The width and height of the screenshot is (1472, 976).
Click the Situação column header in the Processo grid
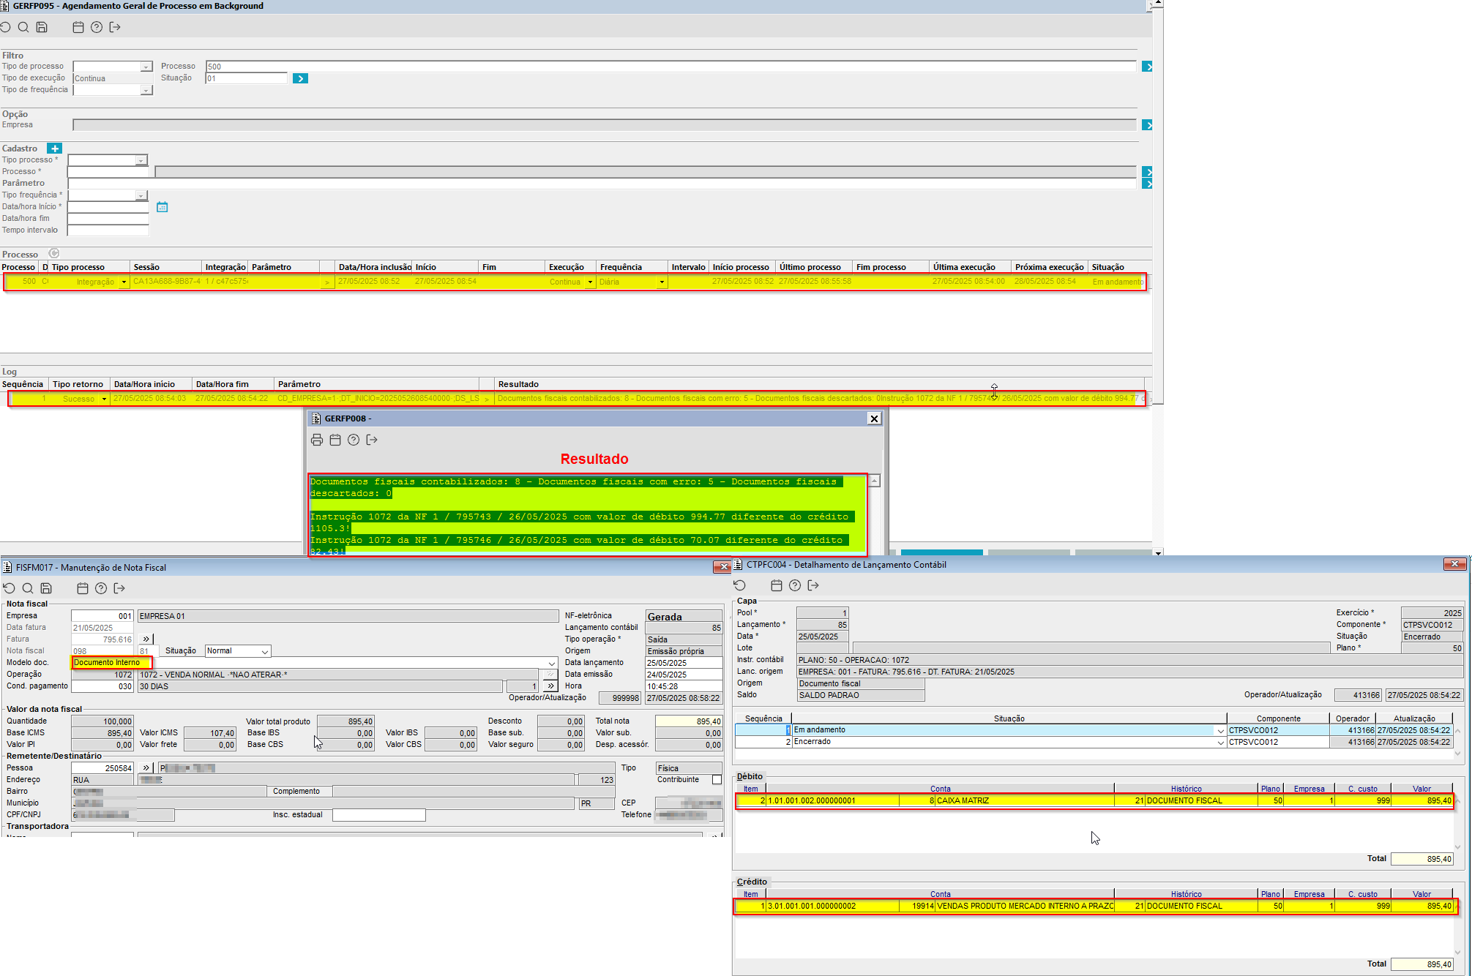(1107, 267)
